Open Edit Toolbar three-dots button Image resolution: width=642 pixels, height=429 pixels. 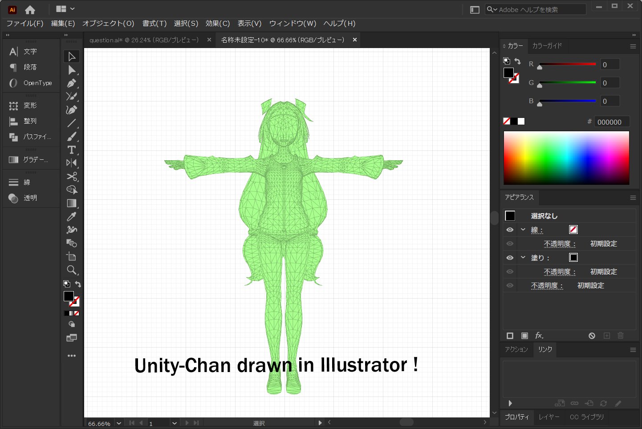(x=71, y=356)
